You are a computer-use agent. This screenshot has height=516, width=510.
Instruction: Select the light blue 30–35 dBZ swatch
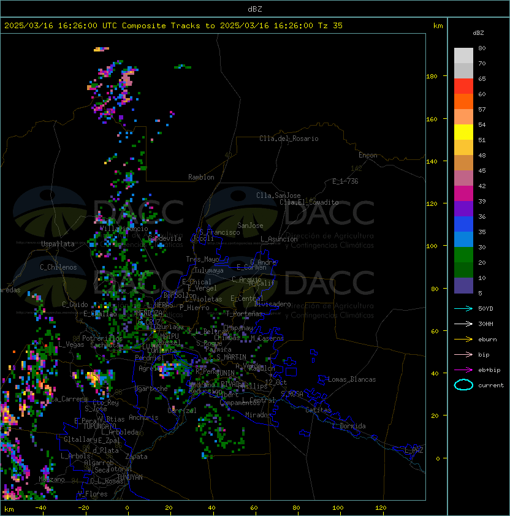pos(463,239)
